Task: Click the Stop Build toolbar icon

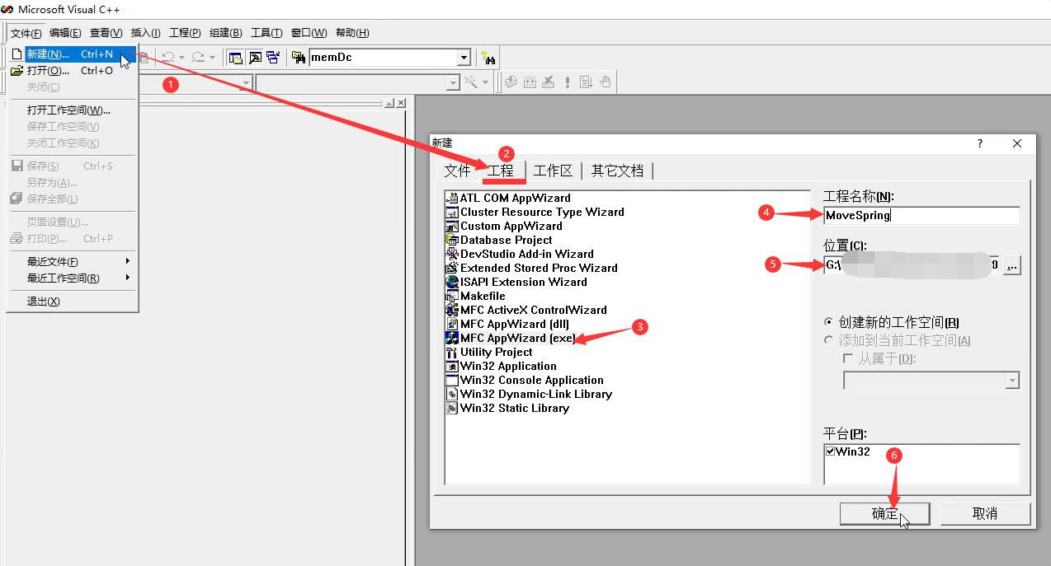Action: [548, 82]
